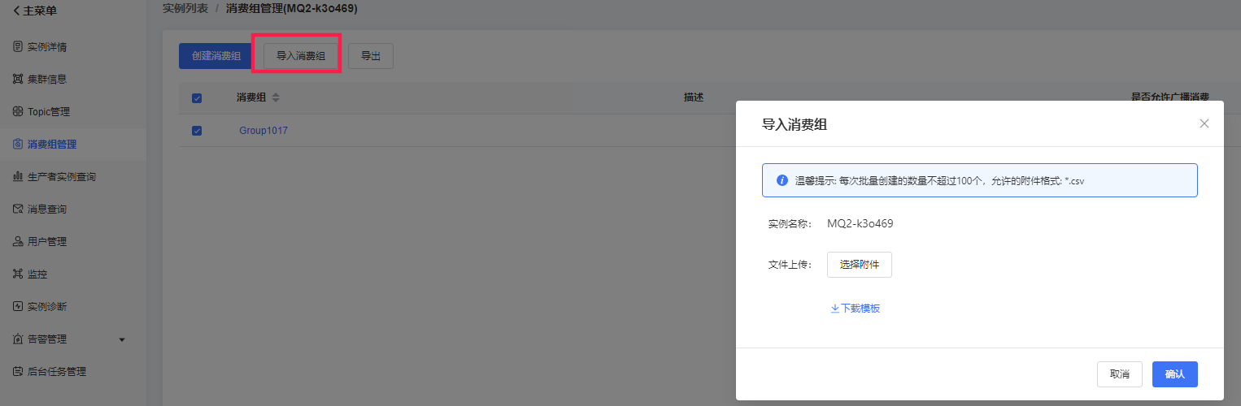Click 选择附件 to upload a file

[x=860, y=265]
